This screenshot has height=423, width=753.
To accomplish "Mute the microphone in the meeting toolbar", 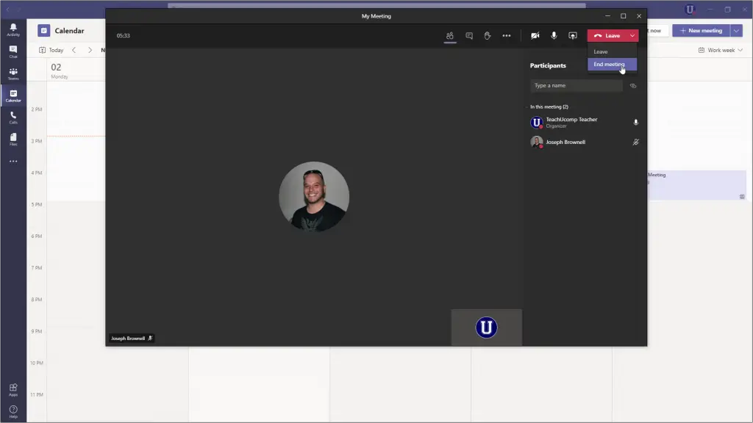I will (554, 35).
